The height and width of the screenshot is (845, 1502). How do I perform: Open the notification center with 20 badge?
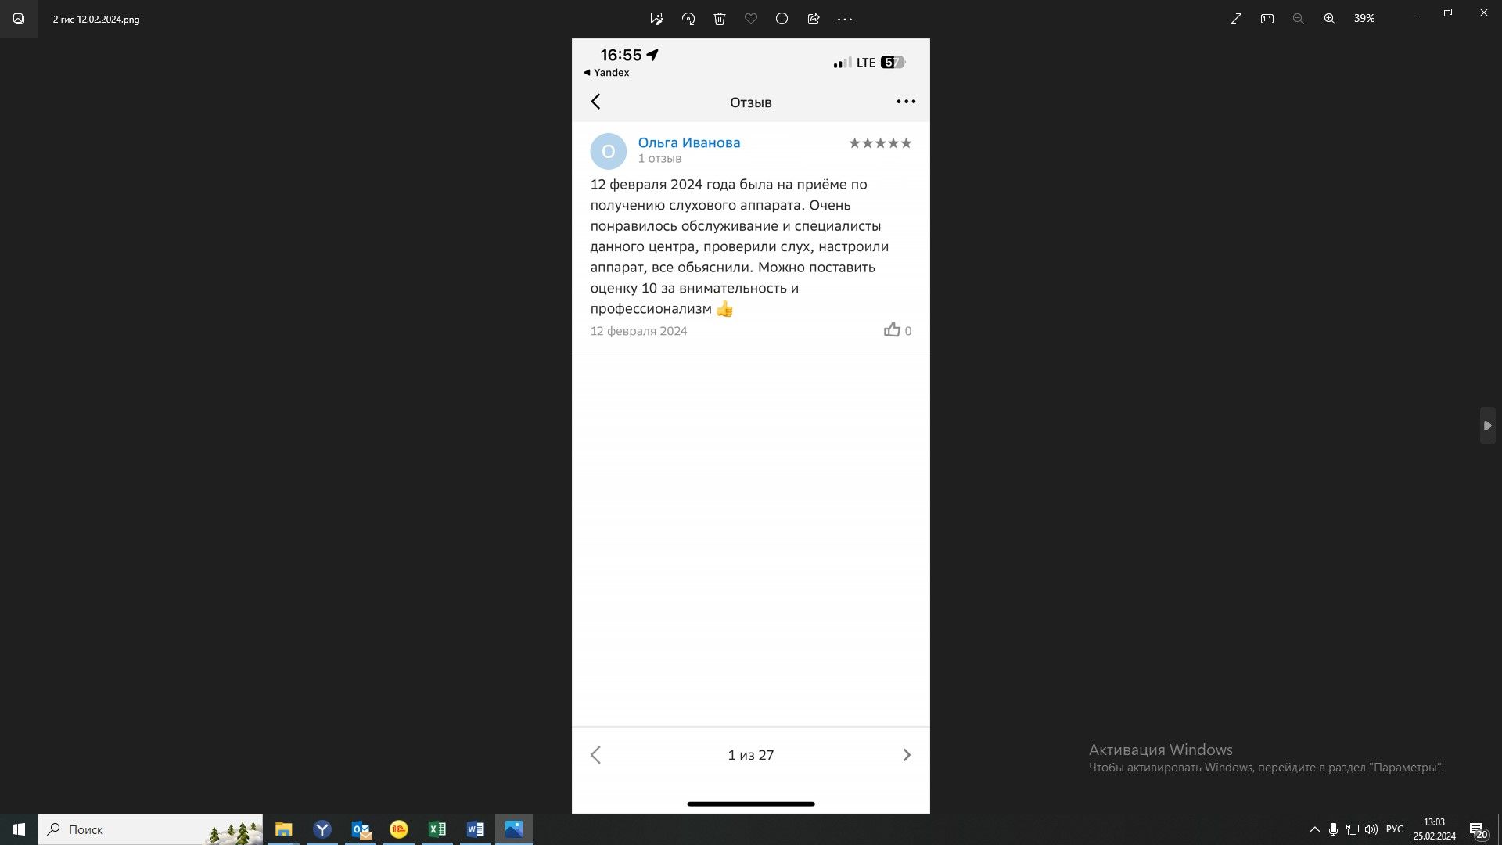click(1477, 830)
